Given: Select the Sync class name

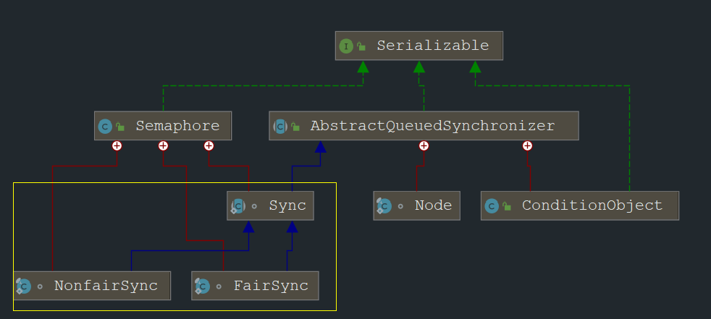Looking at the screenshot, I should 287,205.
